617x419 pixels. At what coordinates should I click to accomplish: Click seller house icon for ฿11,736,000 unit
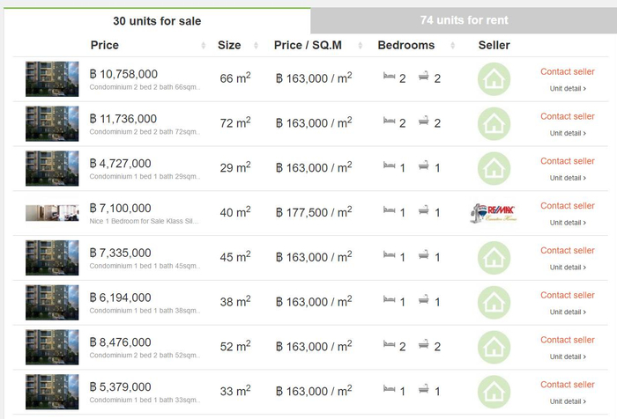coord(494,124)
